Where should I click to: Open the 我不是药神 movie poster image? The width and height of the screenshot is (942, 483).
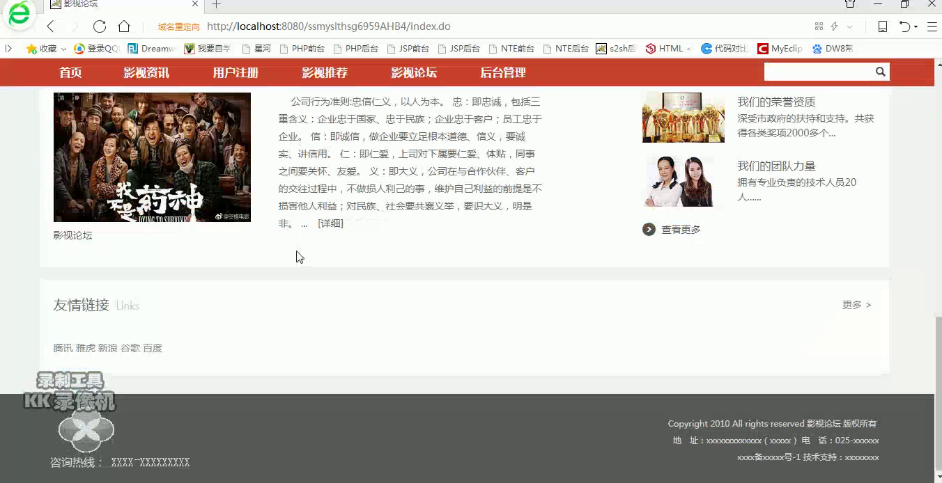152,157
